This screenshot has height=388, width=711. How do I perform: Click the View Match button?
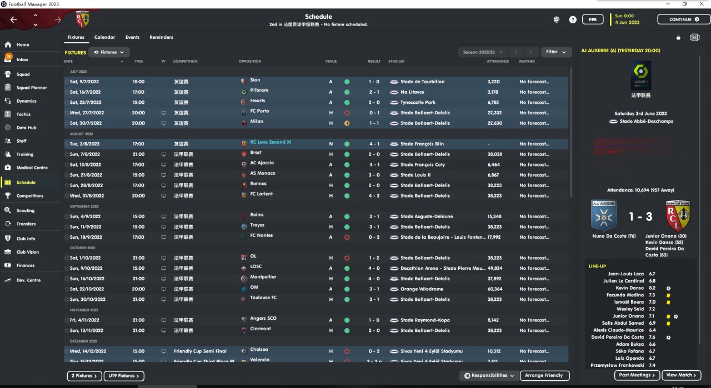682,375
